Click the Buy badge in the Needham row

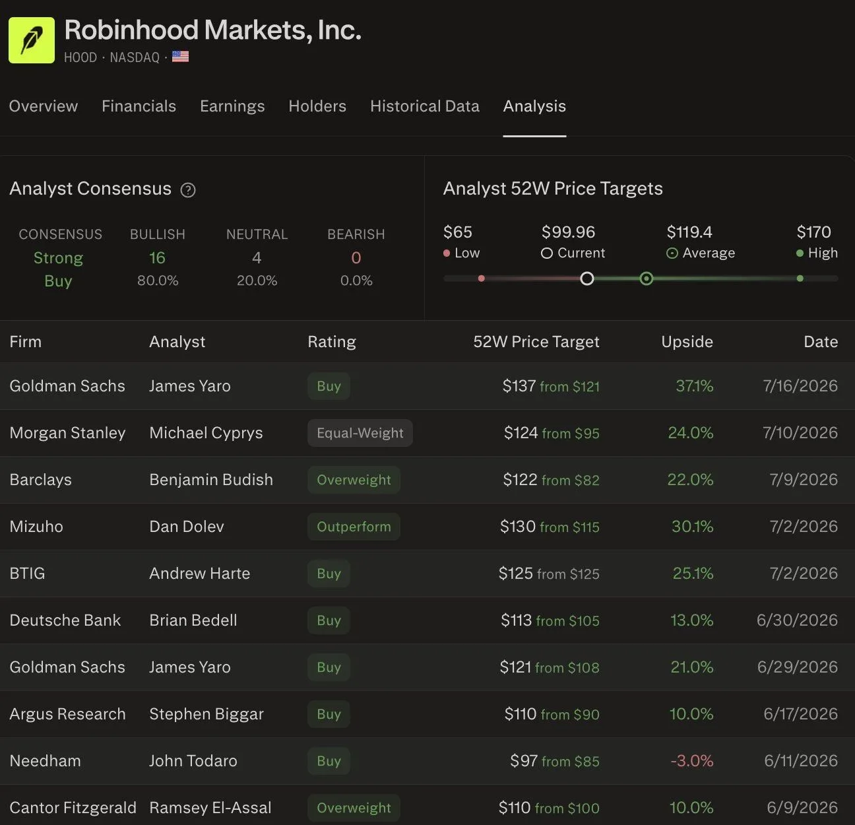(x=329, y=761)
